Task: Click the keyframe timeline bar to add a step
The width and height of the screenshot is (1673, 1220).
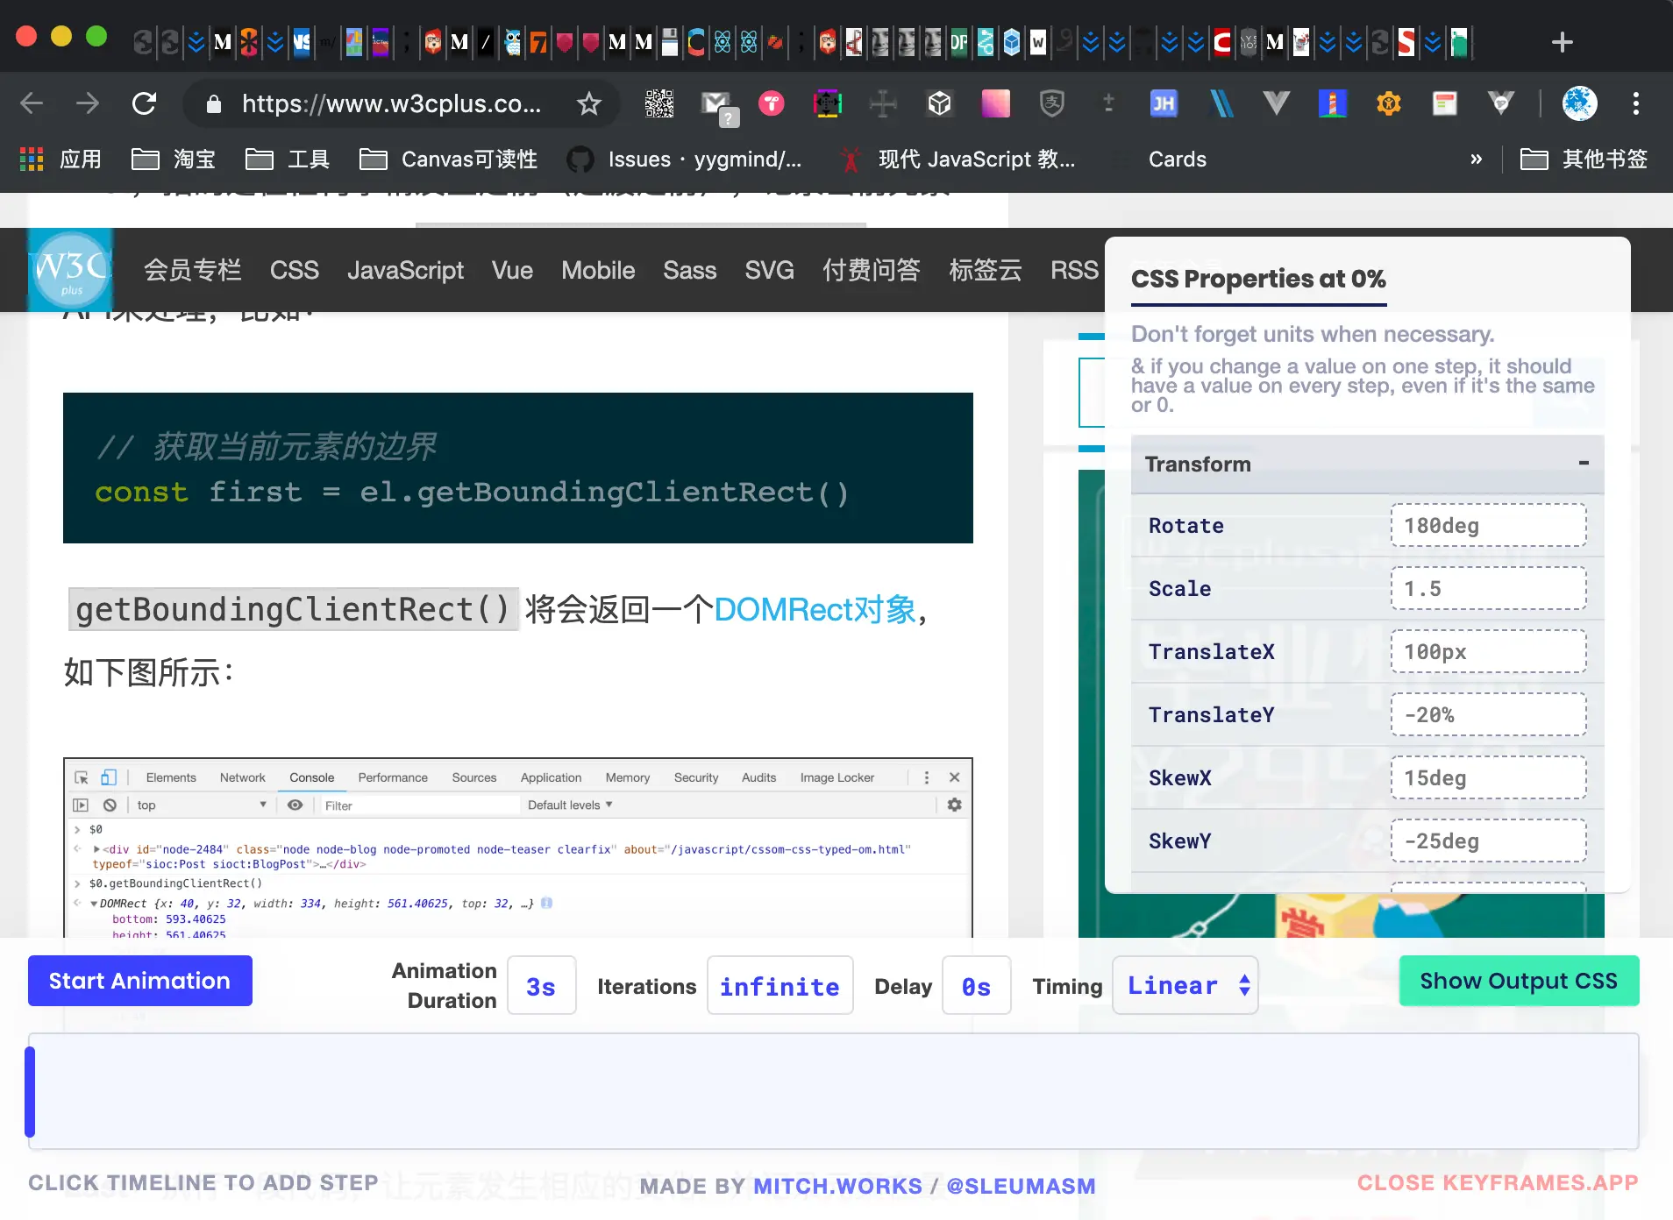Action: tap(833, 1091)
